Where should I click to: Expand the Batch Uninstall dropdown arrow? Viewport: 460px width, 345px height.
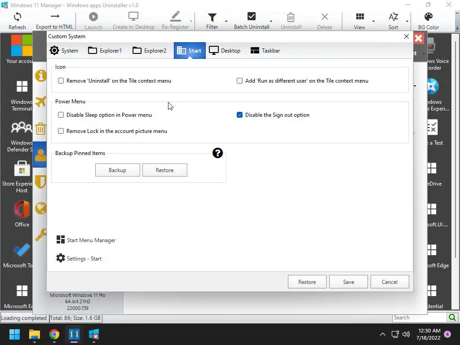click(271, 21)
